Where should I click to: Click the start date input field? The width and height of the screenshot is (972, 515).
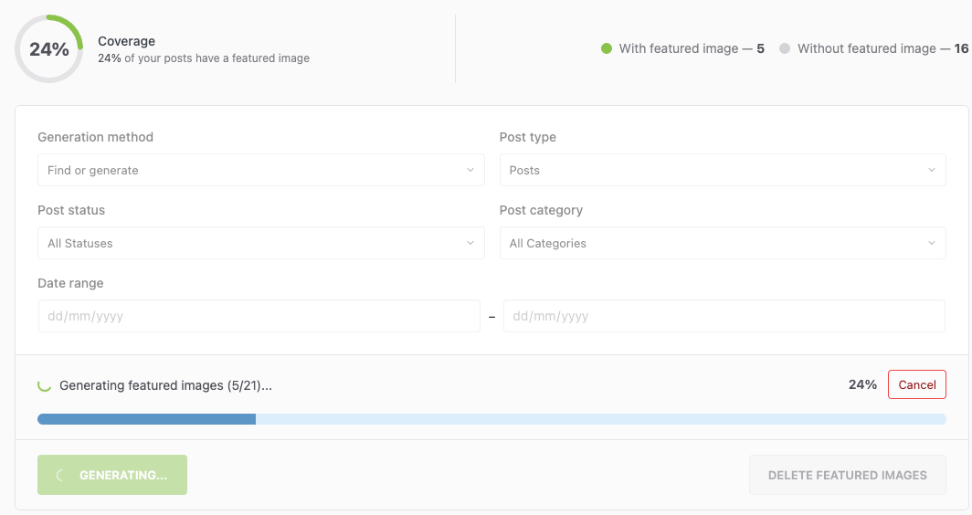(259, 316)
